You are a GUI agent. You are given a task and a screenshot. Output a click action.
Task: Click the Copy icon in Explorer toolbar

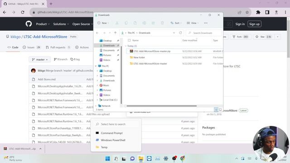[126, 23]
